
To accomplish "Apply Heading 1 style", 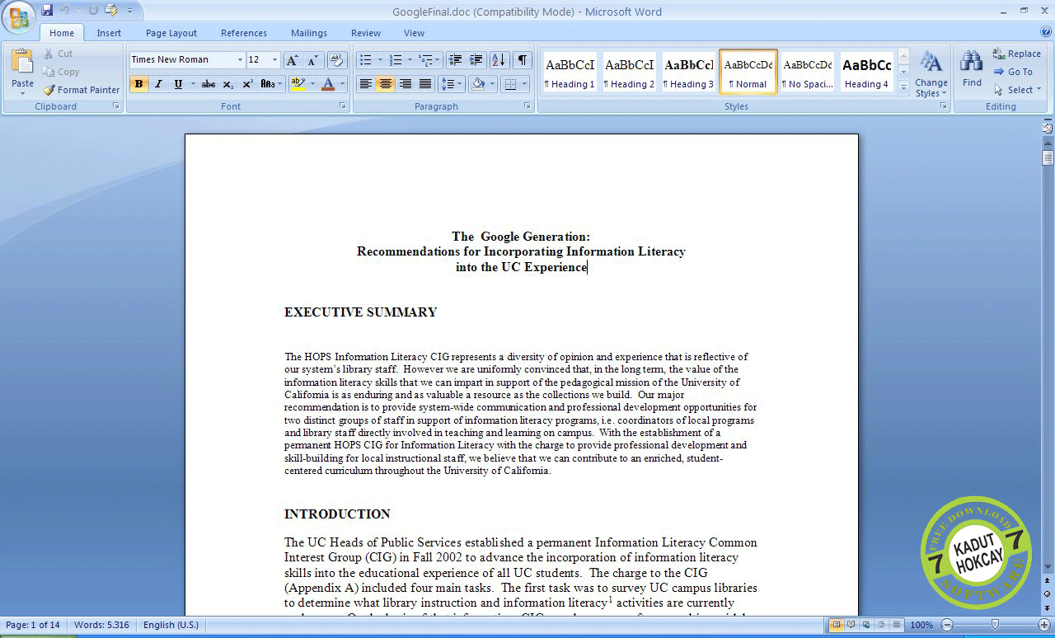I will [x=570, y=72].
